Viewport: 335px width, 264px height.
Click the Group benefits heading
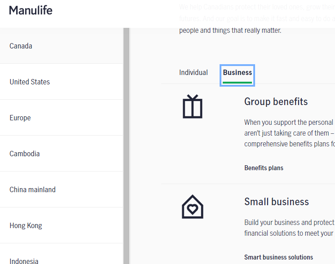point(276,101)
